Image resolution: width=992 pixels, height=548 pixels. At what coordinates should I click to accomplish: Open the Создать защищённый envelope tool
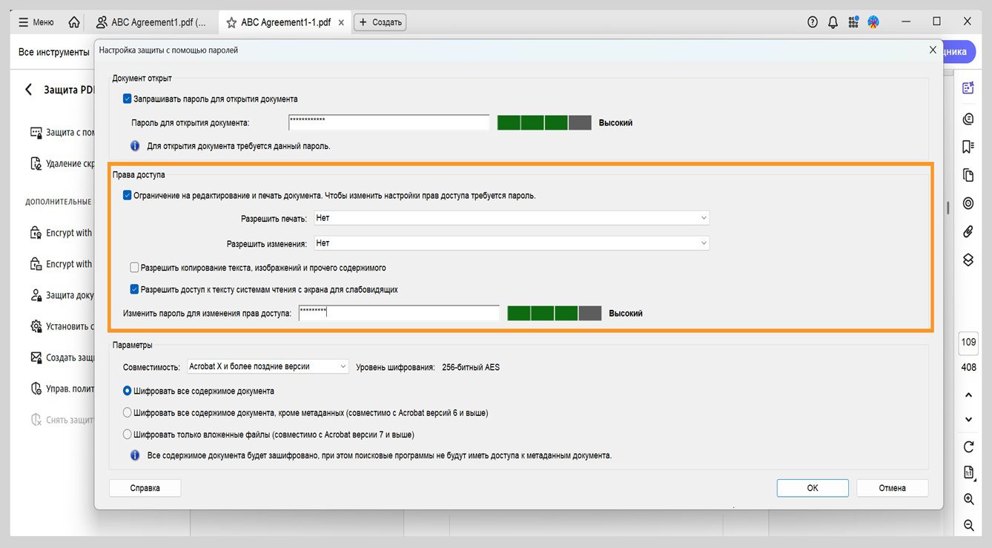62,357
